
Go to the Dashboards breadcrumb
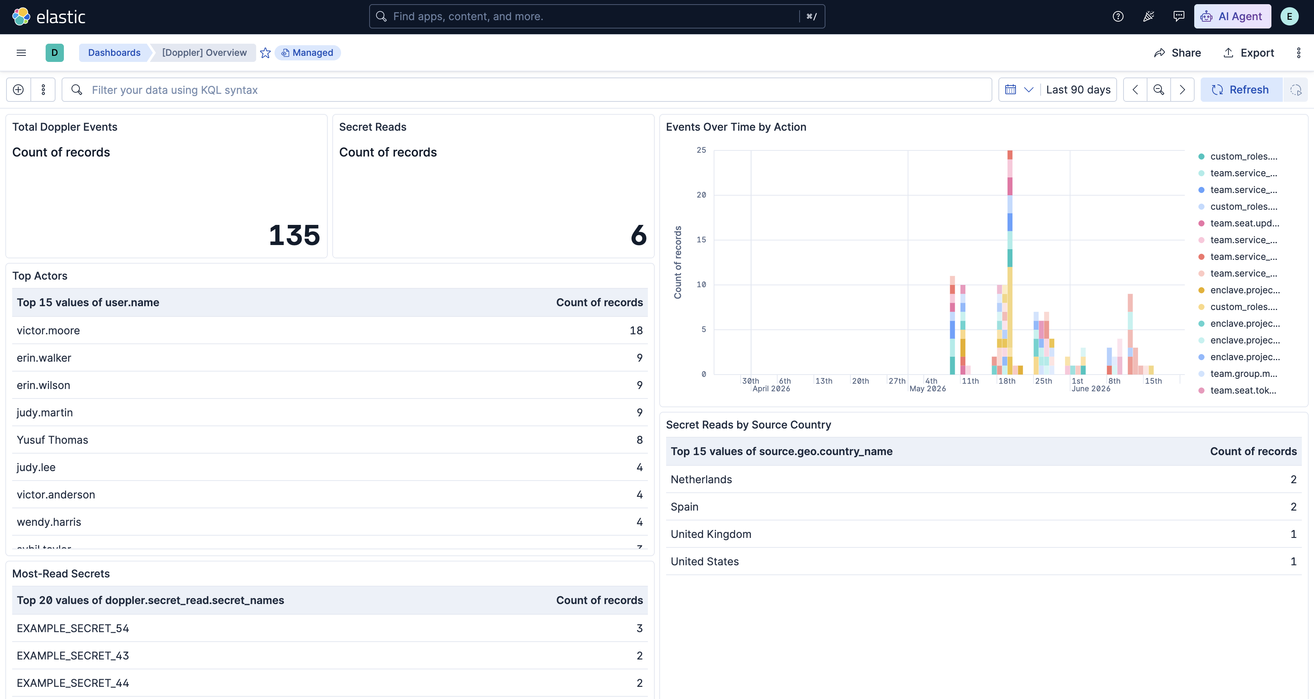(x=114, y=52)
